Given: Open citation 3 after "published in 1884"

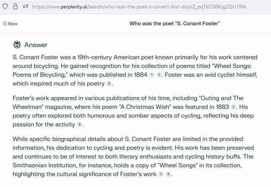Looking at the screenshot, I should (159, 75).
